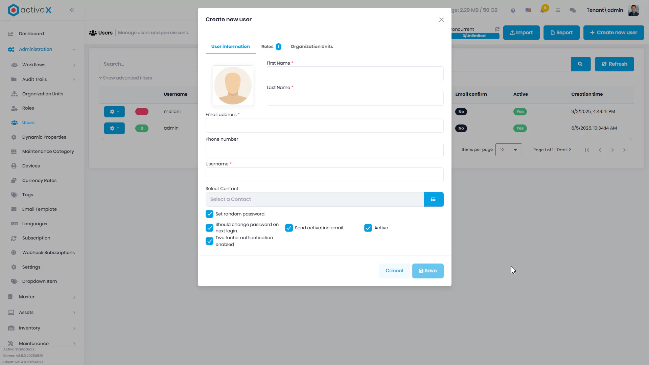Click the Create new user button
The width and height of the screenshot is (649, 365).
[613, 32]
